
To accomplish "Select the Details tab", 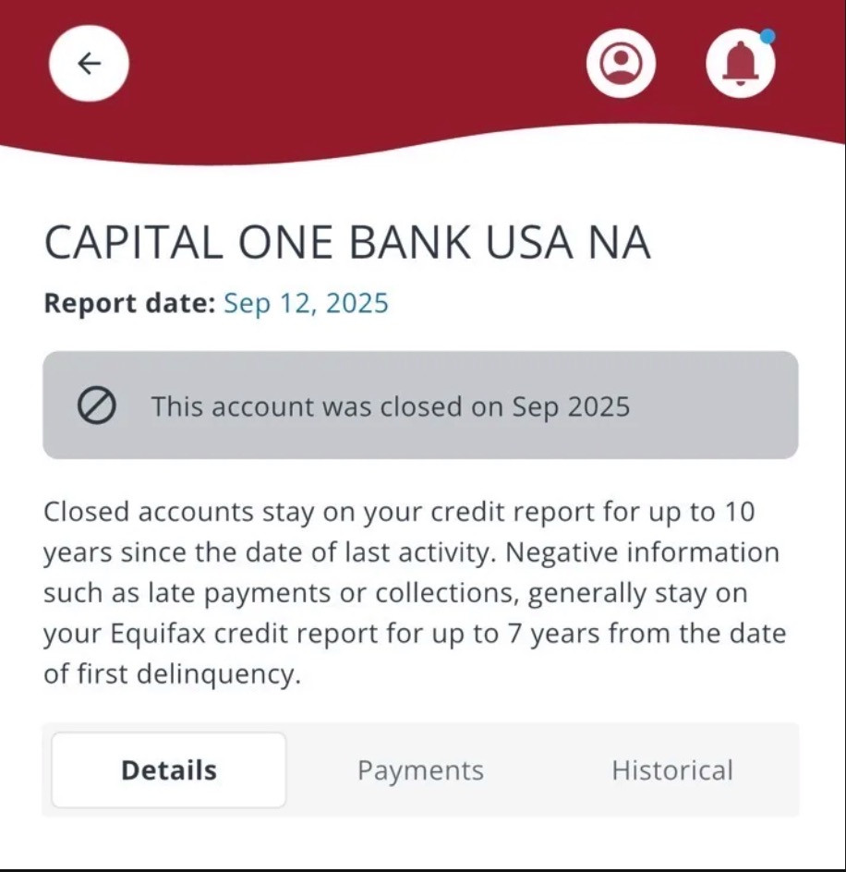I will pyautogui.click(x=169, y=770).
